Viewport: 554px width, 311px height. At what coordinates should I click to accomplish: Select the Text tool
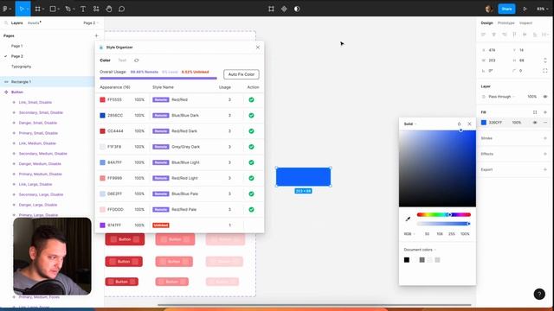click(83, 9)
